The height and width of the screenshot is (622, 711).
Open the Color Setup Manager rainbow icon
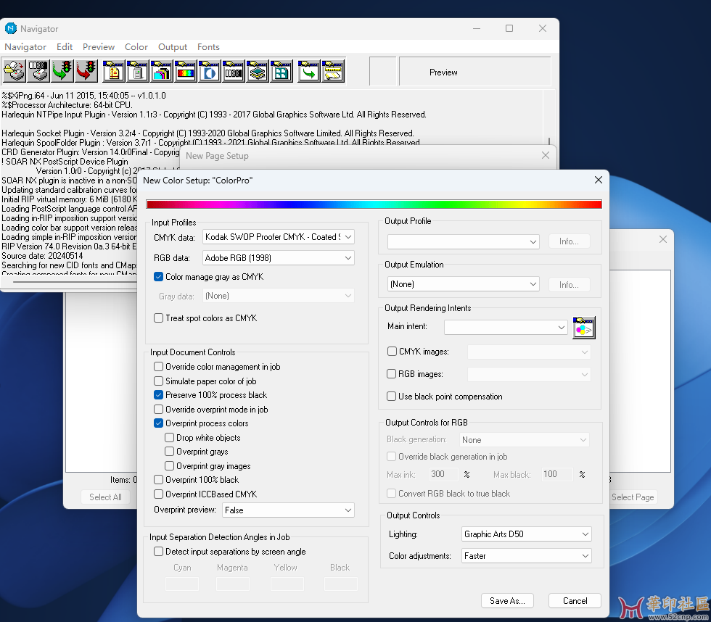pos(186,70)
